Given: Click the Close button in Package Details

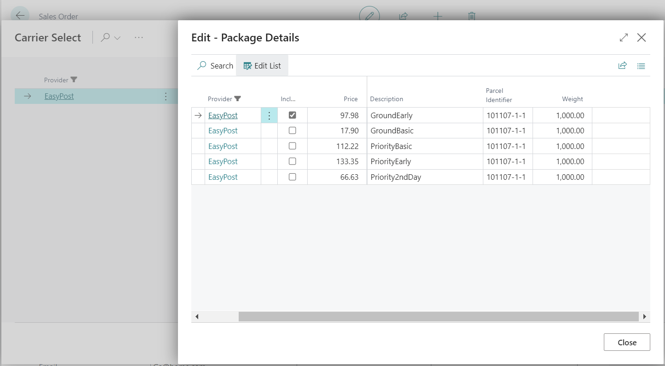Looking at the screenshot, I should [x=627, y=342].
